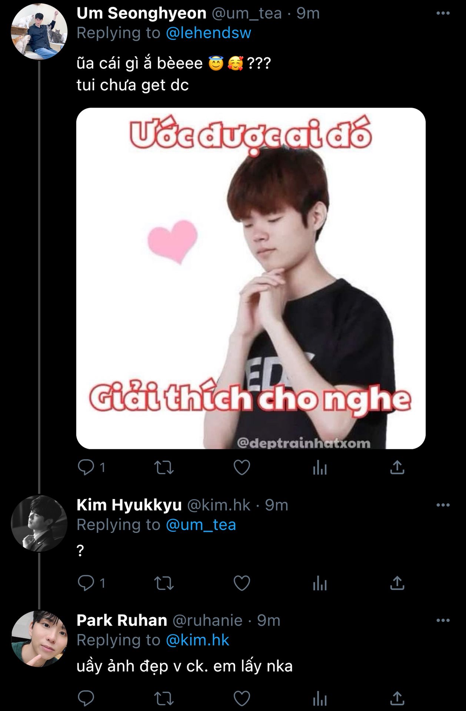
Task: Open Um Seonghyeon's profile picture
Action: tap(39, 31)
